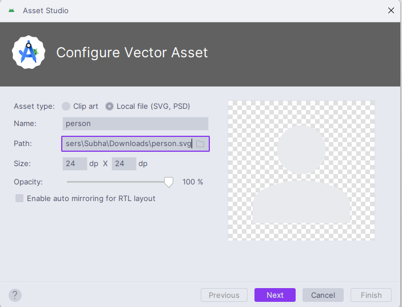Click the folder browse icon in Path field
The width and height of the screenshot is (402, 307).
coord(200,144)
